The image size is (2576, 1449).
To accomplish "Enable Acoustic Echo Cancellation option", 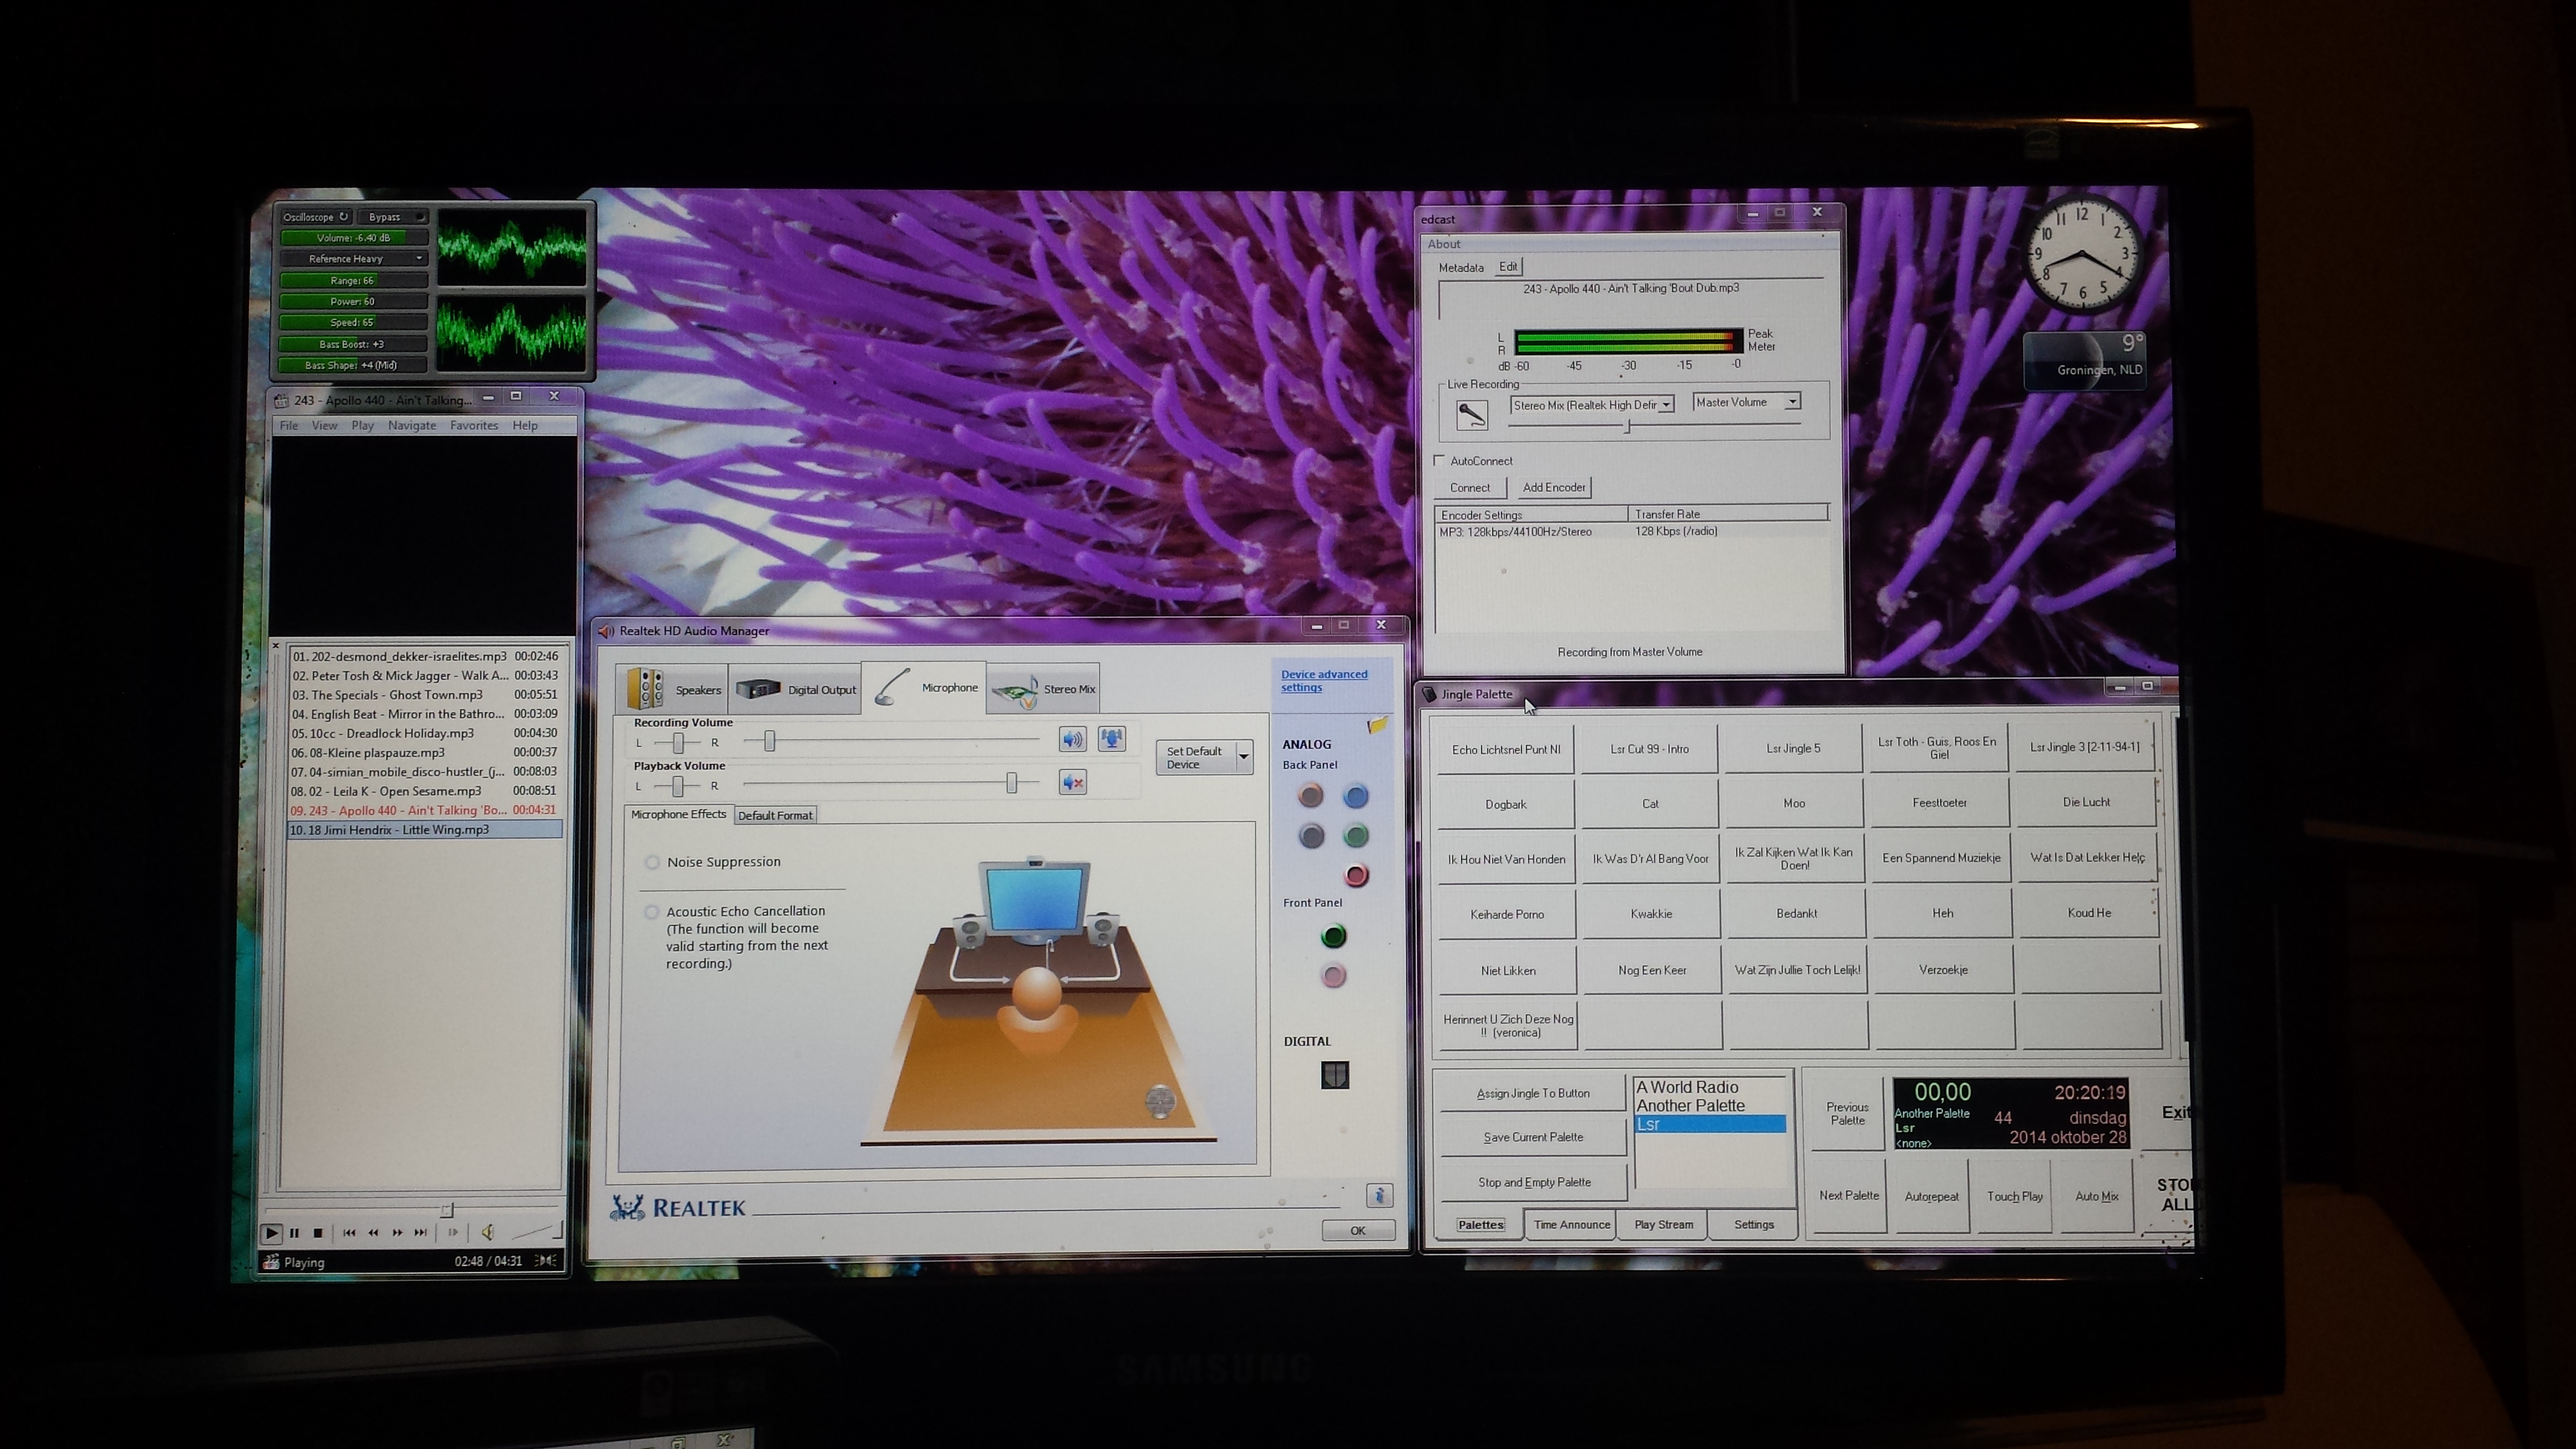I will 653,912.
